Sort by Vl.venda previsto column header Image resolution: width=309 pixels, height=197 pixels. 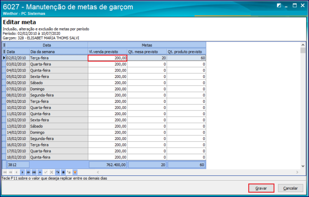pos(108,51)
